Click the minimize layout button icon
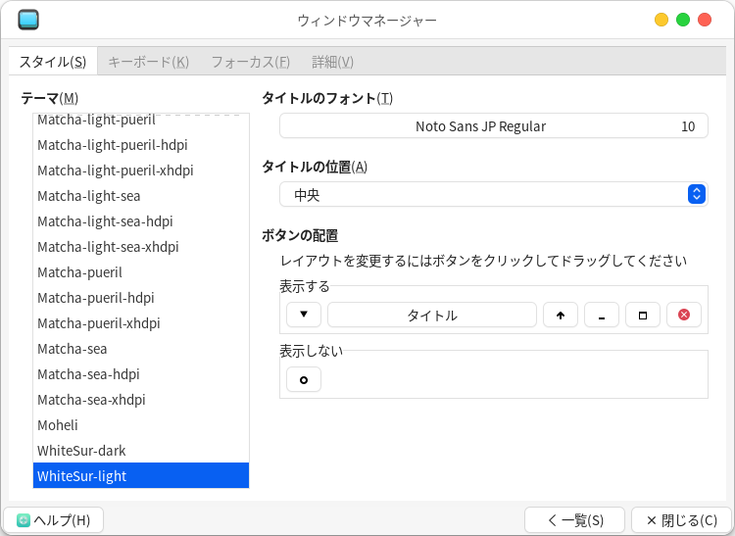Screen dimensions: 735x536 [602, 315]
